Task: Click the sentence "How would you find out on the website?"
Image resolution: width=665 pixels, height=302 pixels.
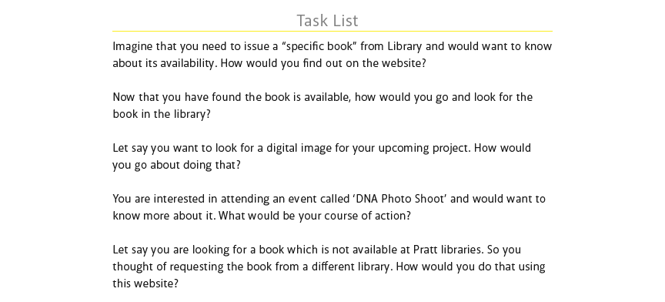Action: pos(322,63)
